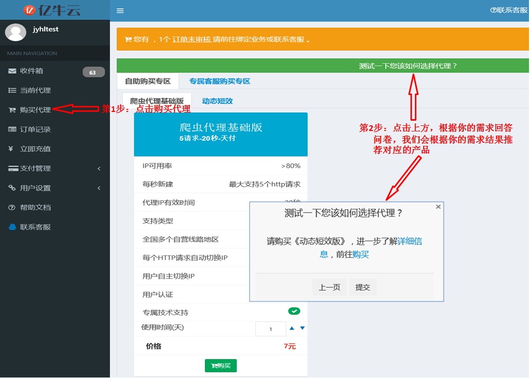This screenshot has height=378, width=530.
Task: Click the jyhltest user avatar
Action: [15, 32]
